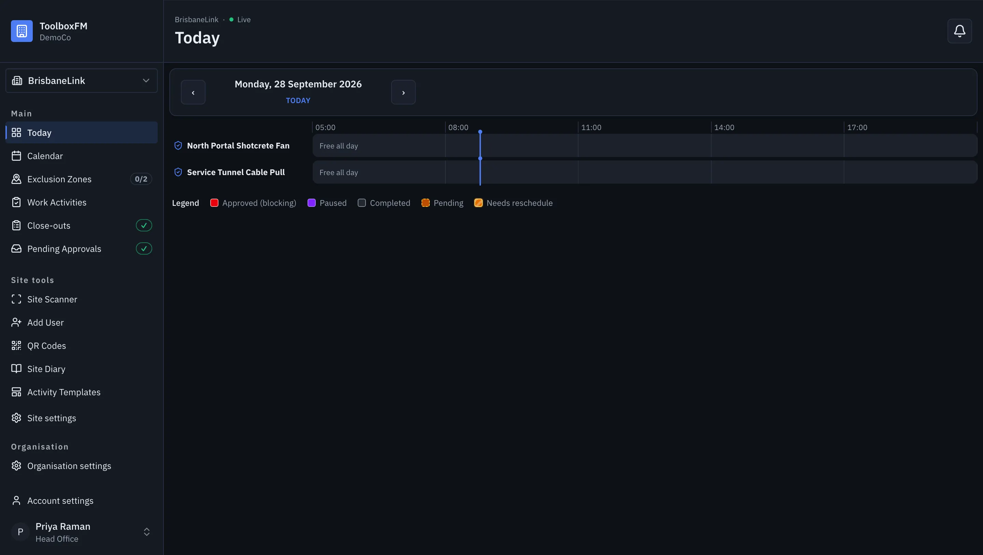This screenshot has height=555, width=983.
Task: Open the Work Activities menu item
Action: point(82,202)
